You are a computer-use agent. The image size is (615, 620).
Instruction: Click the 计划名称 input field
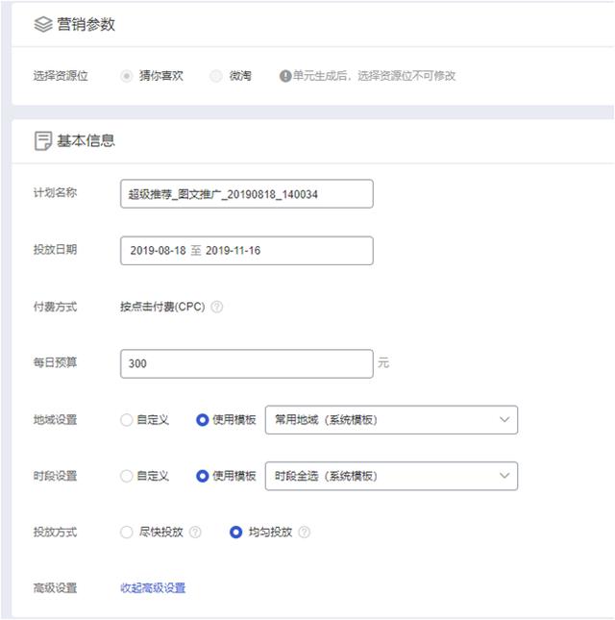[247, 194]
